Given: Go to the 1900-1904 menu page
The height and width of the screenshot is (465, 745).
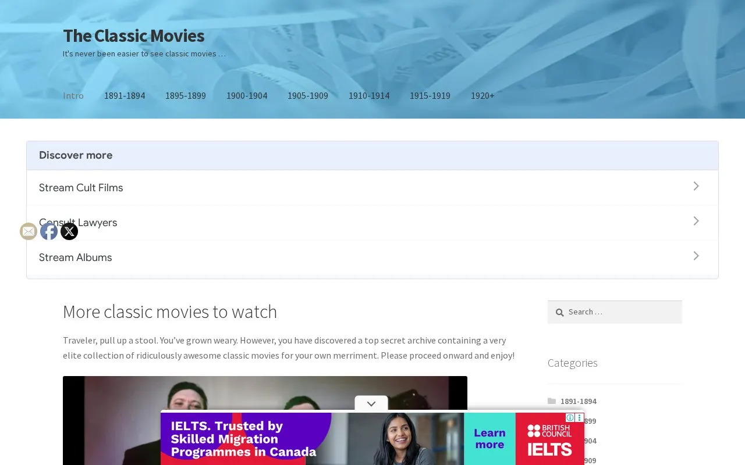Looking at the screenshot, I should [x=247, y=96].
